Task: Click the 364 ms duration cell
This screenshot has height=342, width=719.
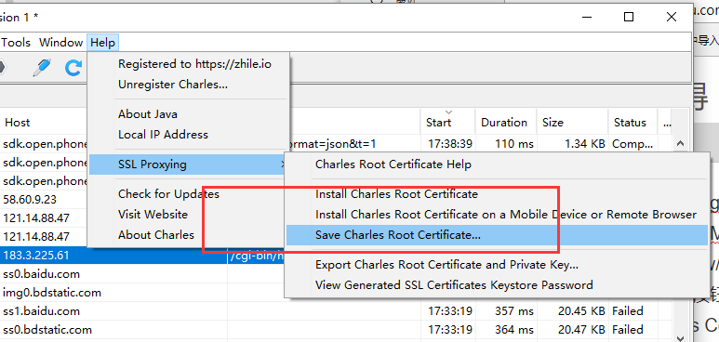Action: click(514, 330)
